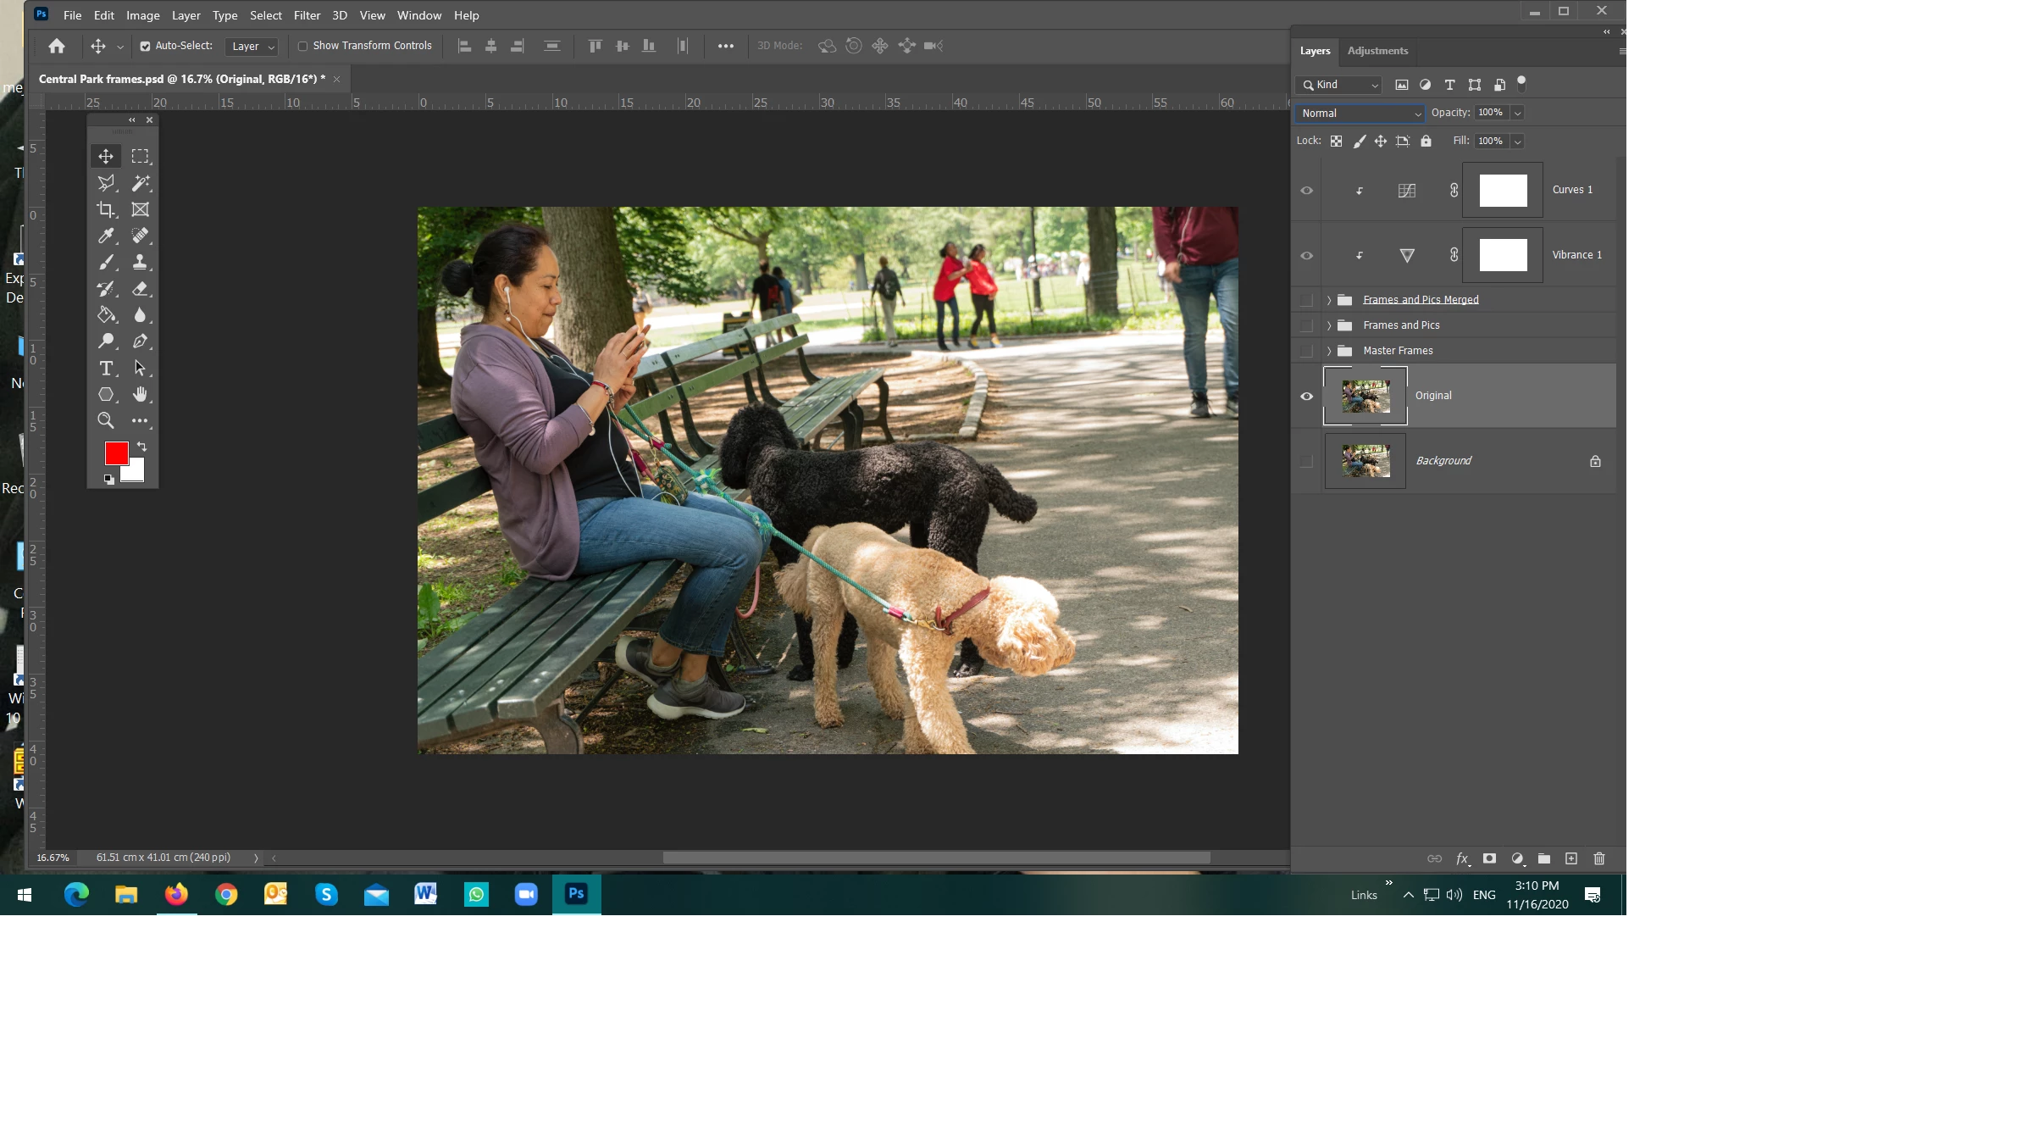Select the Clone Stamp tool
The image size is (2033, 1144).
[140, 262]
